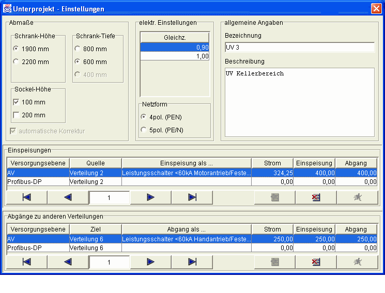Click the Gleichz. column header
Screen dimensions: 385x293
[175, 38]
